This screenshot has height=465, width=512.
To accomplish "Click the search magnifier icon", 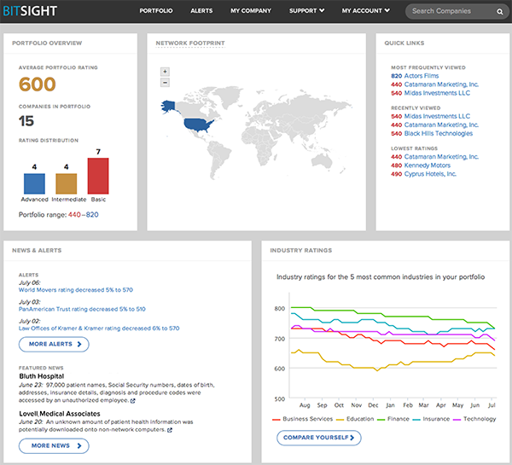I will [x=499, y=11].
